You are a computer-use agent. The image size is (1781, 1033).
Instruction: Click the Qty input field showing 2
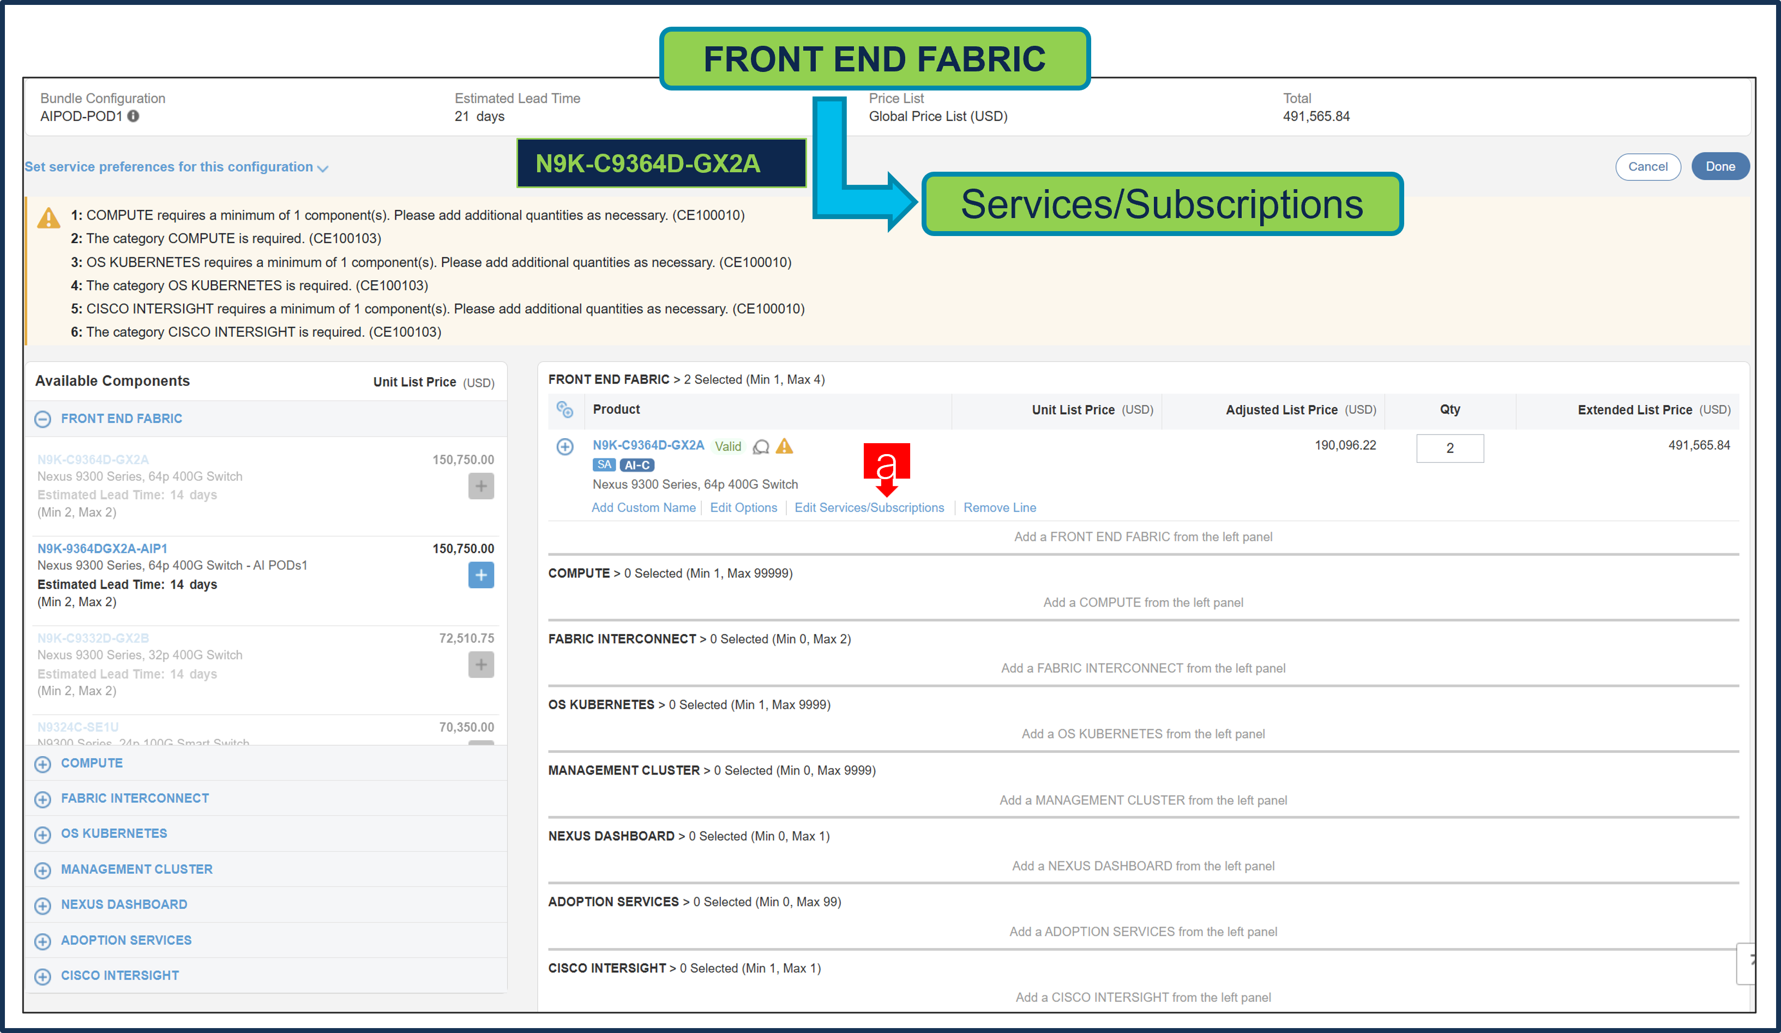(1449, 448)
